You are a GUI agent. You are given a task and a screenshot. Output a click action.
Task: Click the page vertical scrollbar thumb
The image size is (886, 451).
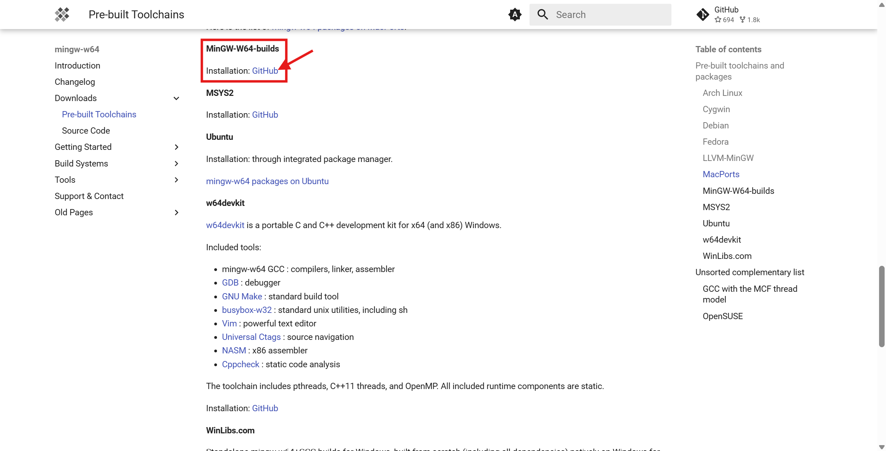click(x=882, y=306)
